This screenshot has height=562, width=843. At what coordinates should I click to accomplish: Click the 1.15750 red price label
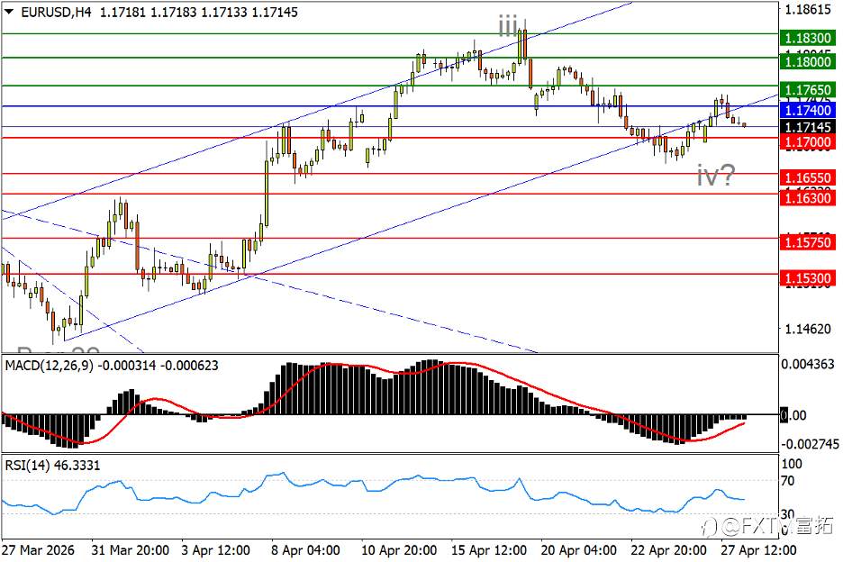click(x=807, y=242)
